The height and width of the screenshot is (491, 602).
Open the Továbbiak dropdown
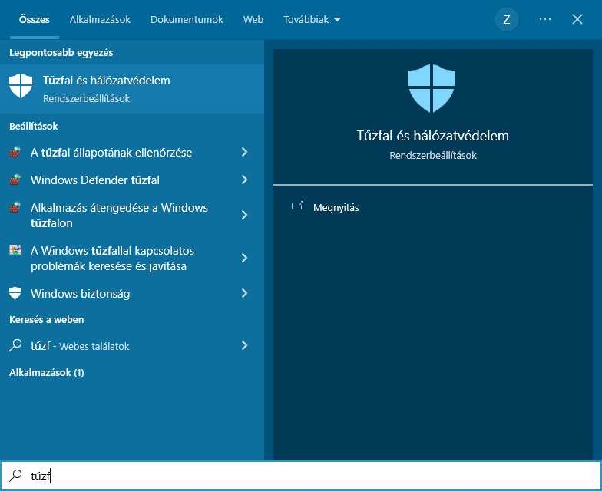click(312, 20)
